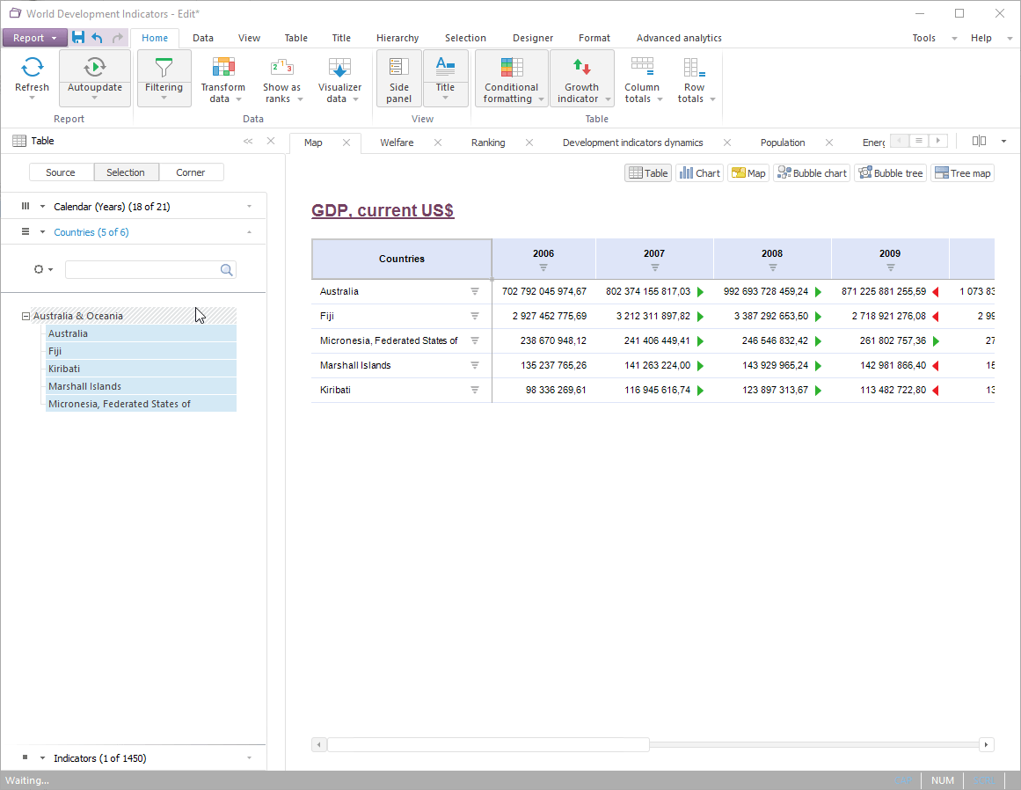Click the Save disk icon

pos(78,38)
